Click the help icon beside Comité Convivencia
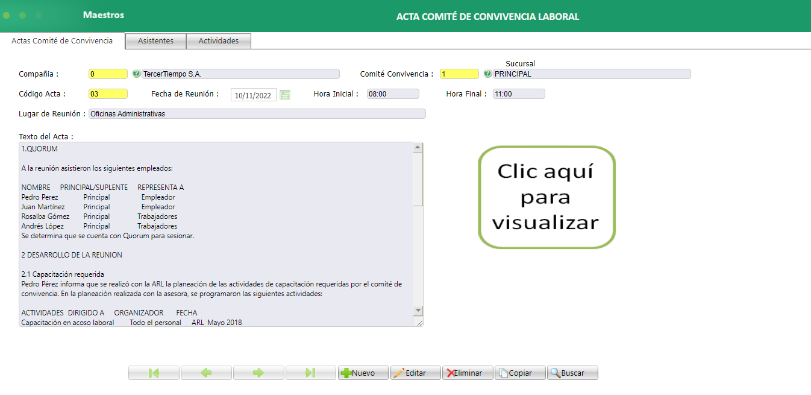 pos(487,74)
